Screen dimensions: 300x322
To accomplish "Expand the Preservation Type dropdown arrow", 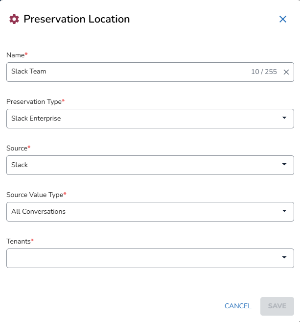I will (284, 118).
